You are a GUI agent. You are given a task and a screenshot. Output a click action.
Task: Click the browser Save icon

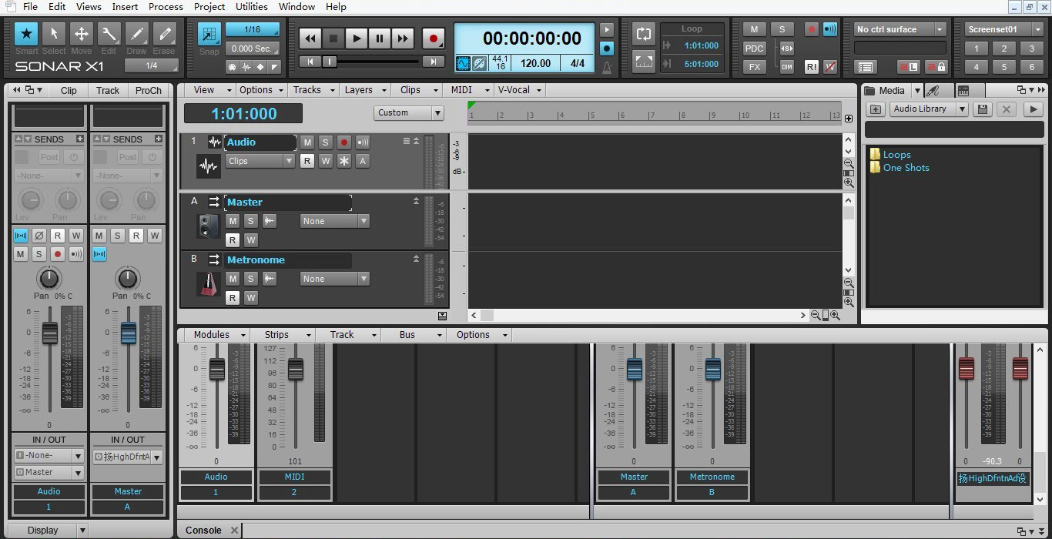click(x=982, y=109)
